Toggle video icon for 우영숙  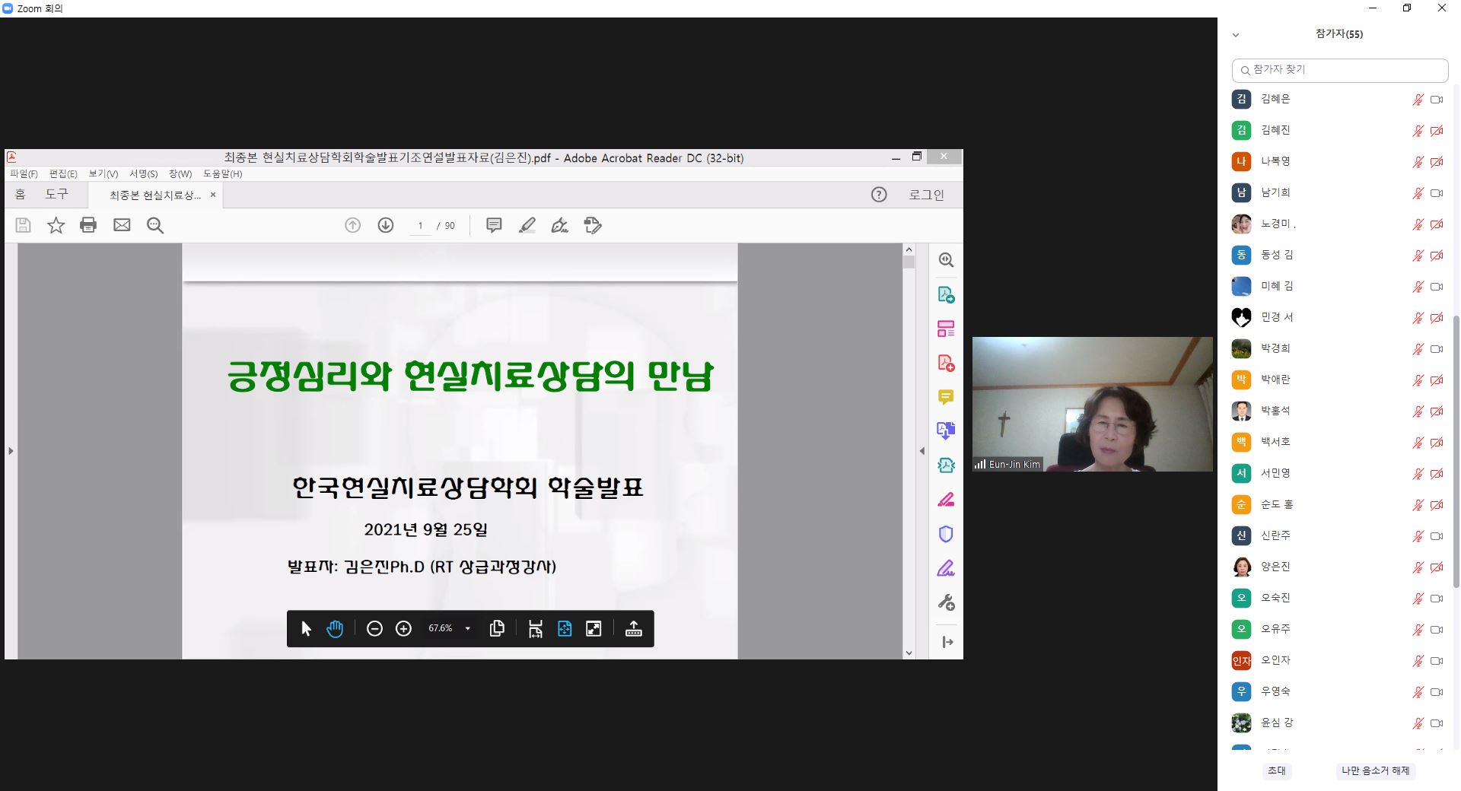[x=1437, y=692]
